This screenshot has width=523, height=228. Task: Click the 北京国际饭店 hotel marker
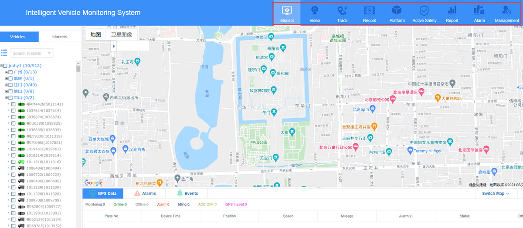(x=487, y=150)
